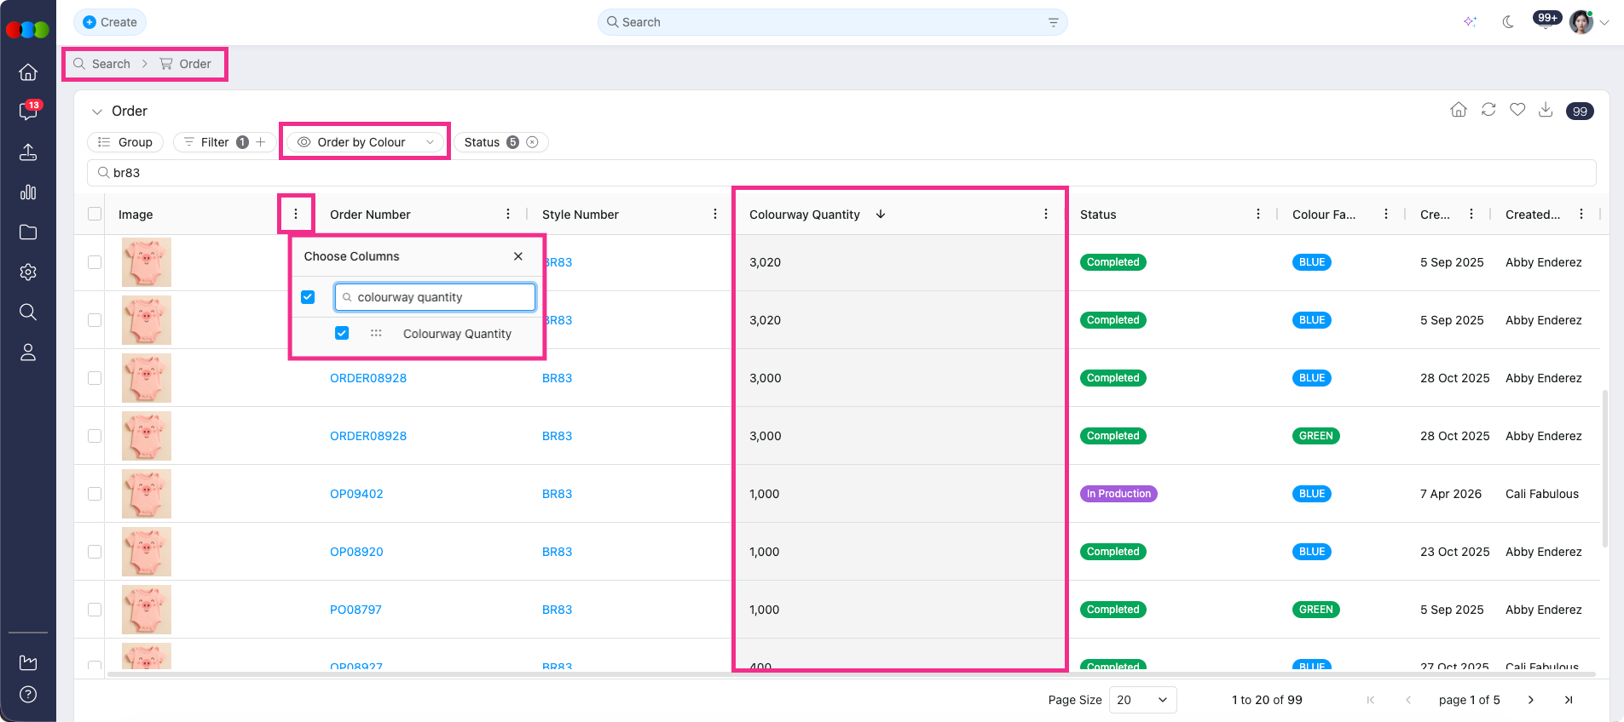Open messages icon with 13 badge
Image resolution: width=1624 pixels, height=722 pixels.
click(28, 112)
